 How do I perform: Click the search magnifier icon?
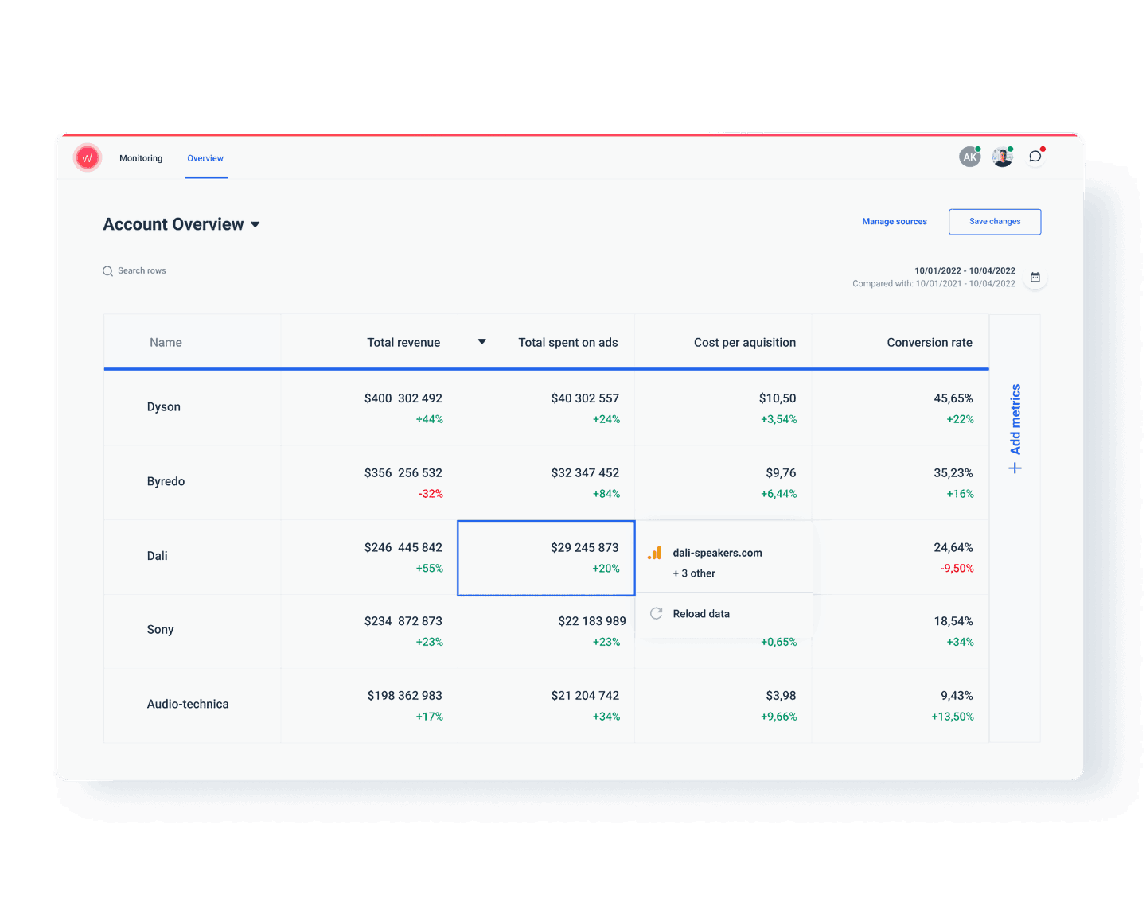107,270
